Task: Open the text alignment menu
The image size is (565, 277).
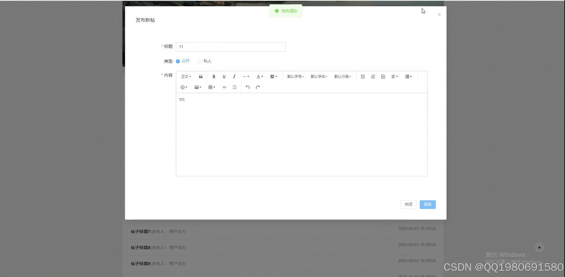Action: 395,77
